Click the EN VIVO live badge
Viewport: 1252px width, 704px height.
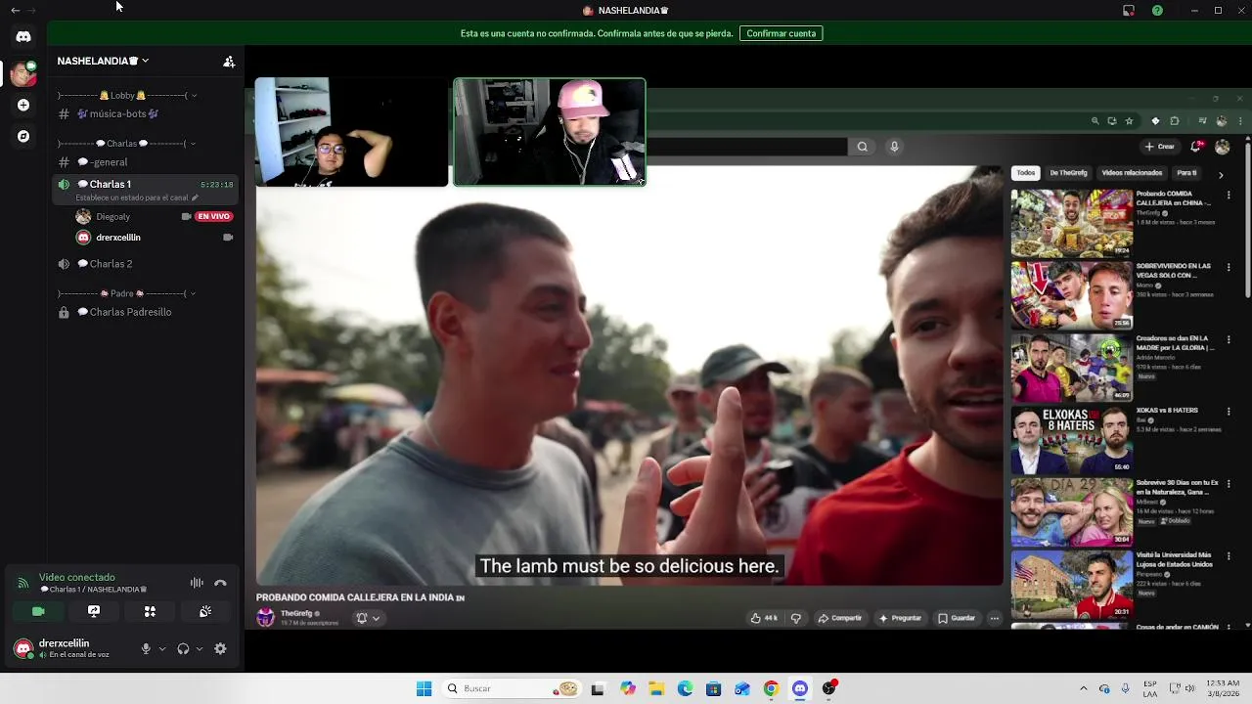pos(214,216)
